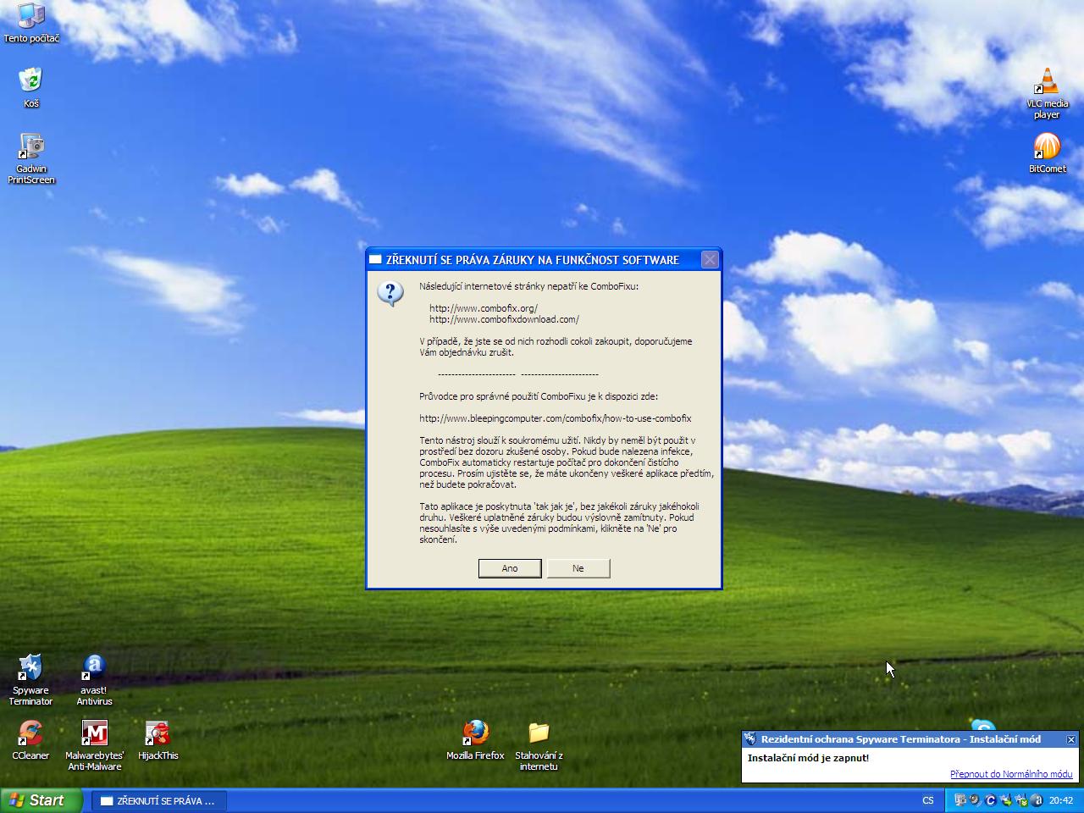Screen dimensions: 1084x813
Task: Click the clock showing 20:42
Action: pos(1060,800)
